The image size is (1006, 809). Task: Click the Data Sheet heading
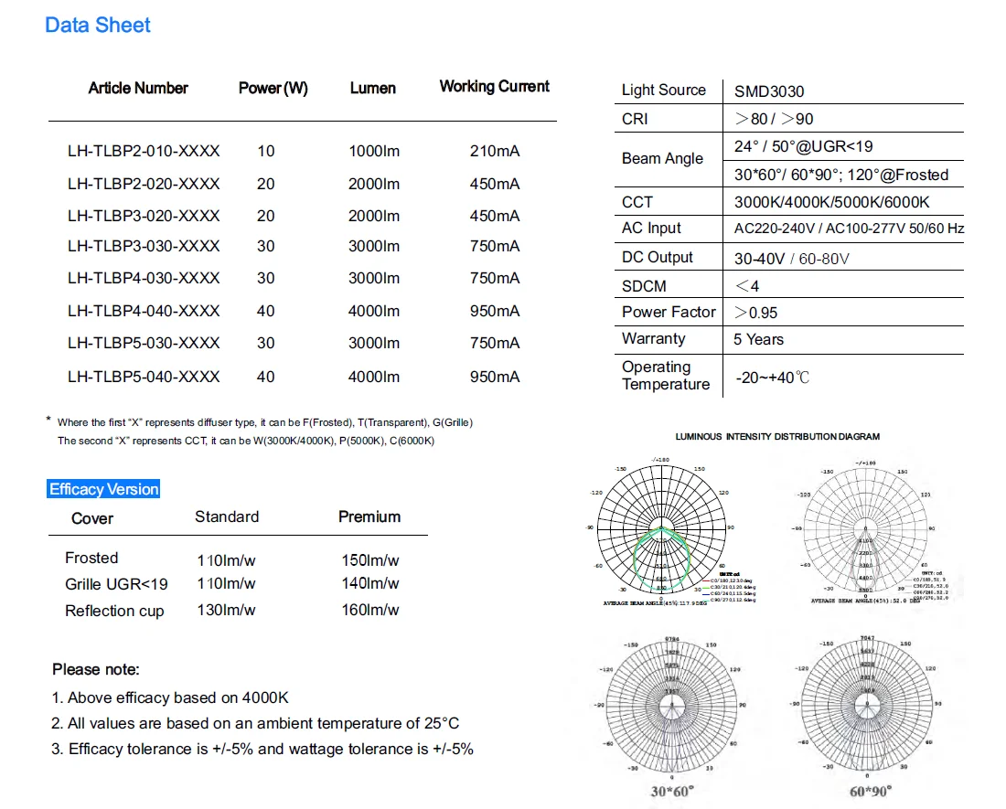point(98,25)
